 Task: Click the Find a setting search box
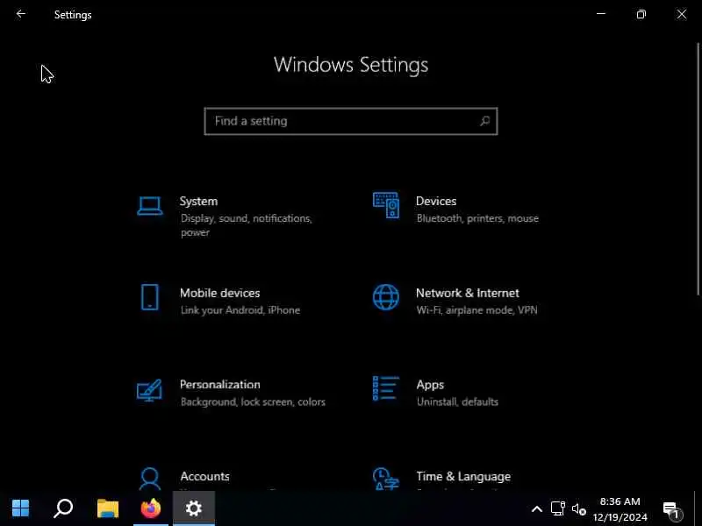pos(351,121)
